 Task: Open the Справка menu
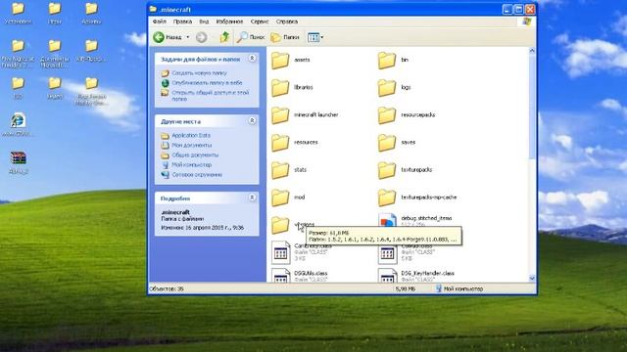[287, 22]
